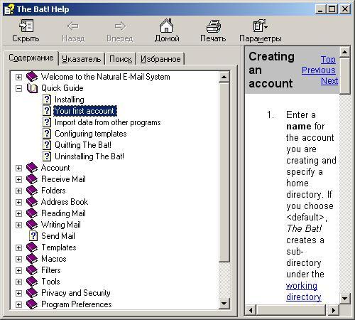Follow the Previous link
This screenshot has width=355, height=320.
click(x=319, y=70)
